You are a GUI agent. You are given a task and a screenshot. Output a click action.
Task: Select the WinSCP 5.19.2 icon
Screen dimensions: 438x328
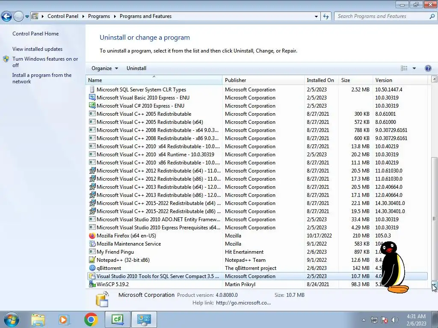point(92,284)
